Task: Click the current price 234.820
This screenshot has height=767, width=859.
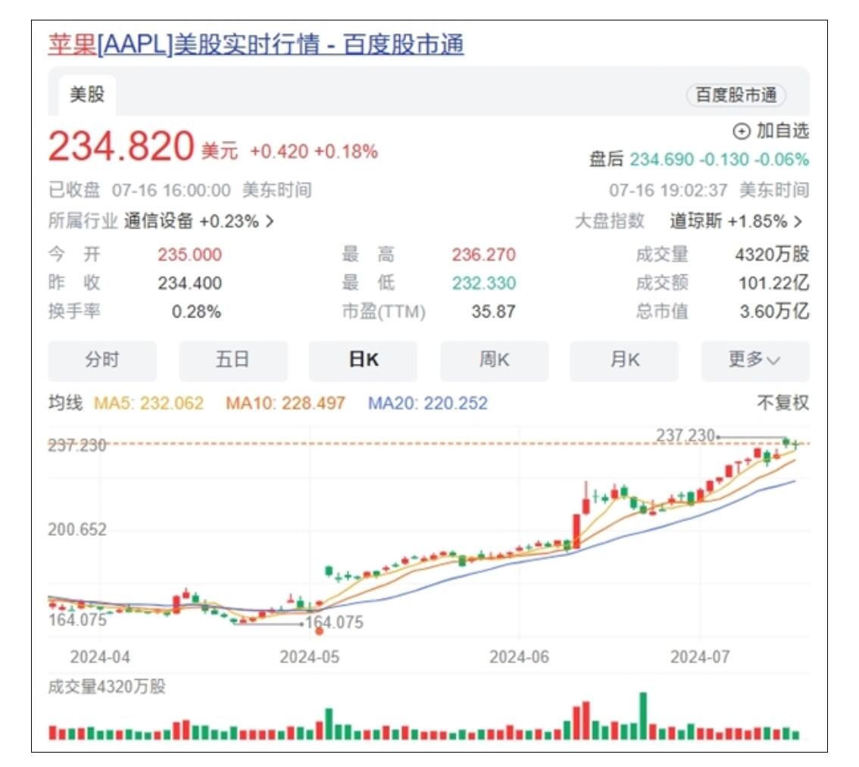Action: [121, 146]
